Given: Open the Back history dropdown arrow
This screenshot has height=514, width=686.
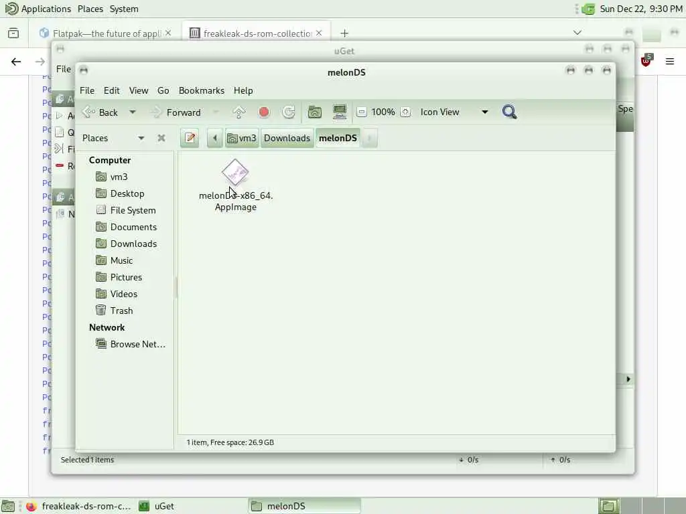Looking at the screenshot, I should tap(132, 112).
